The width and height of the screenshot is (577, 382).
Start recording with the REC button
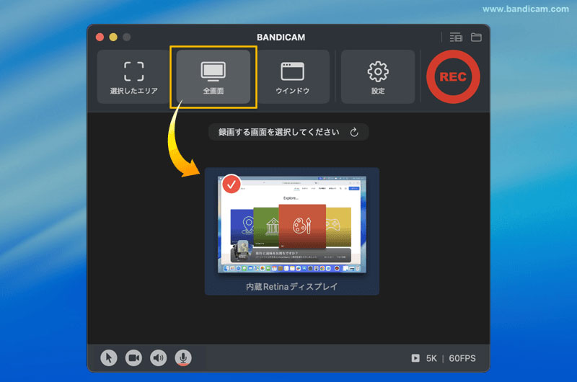tap(453, 77)
